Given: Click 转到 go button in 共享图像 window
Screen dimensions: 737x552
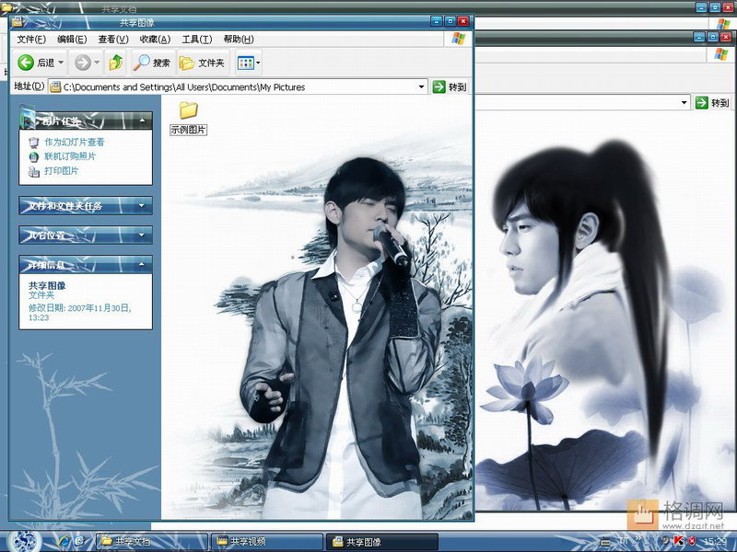Looking at the screenshot, I should tap(450, 86).
